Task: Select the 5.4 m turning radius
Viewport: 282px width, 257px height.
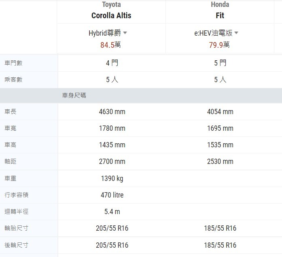Action: 112,212
